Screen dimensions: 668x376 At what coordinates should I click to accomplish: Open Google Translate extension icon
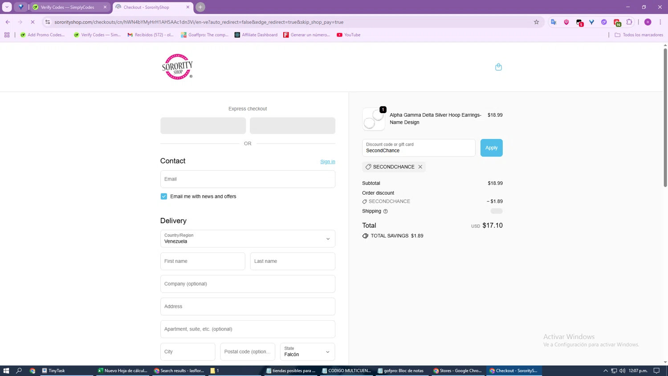point(554,22)
